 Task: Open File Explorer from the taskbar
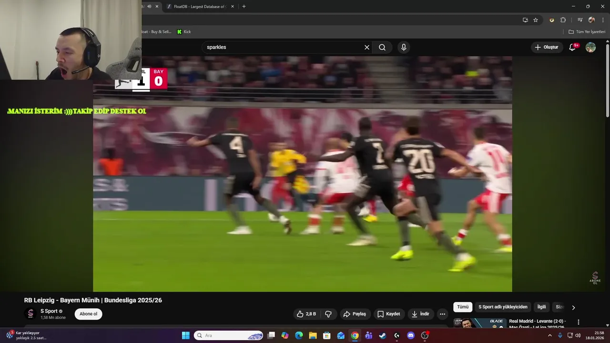(313, 335)
